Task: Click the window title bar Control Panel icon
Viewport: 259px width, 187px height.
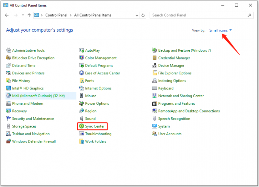Action: 6,5
